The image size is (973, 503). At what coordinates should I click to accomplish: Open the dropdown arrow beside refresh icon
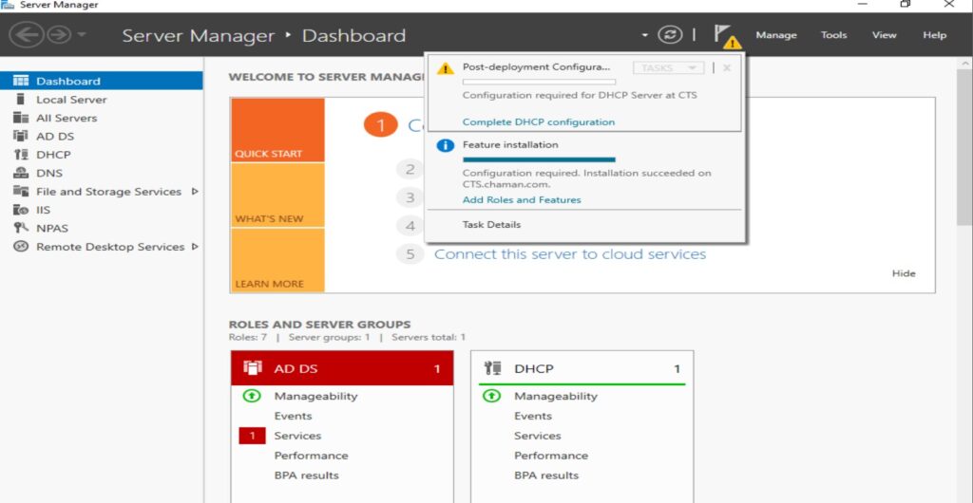pos(645,35)
